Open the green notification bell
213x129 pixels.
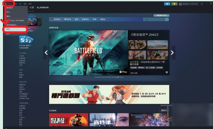coord(174,4)
